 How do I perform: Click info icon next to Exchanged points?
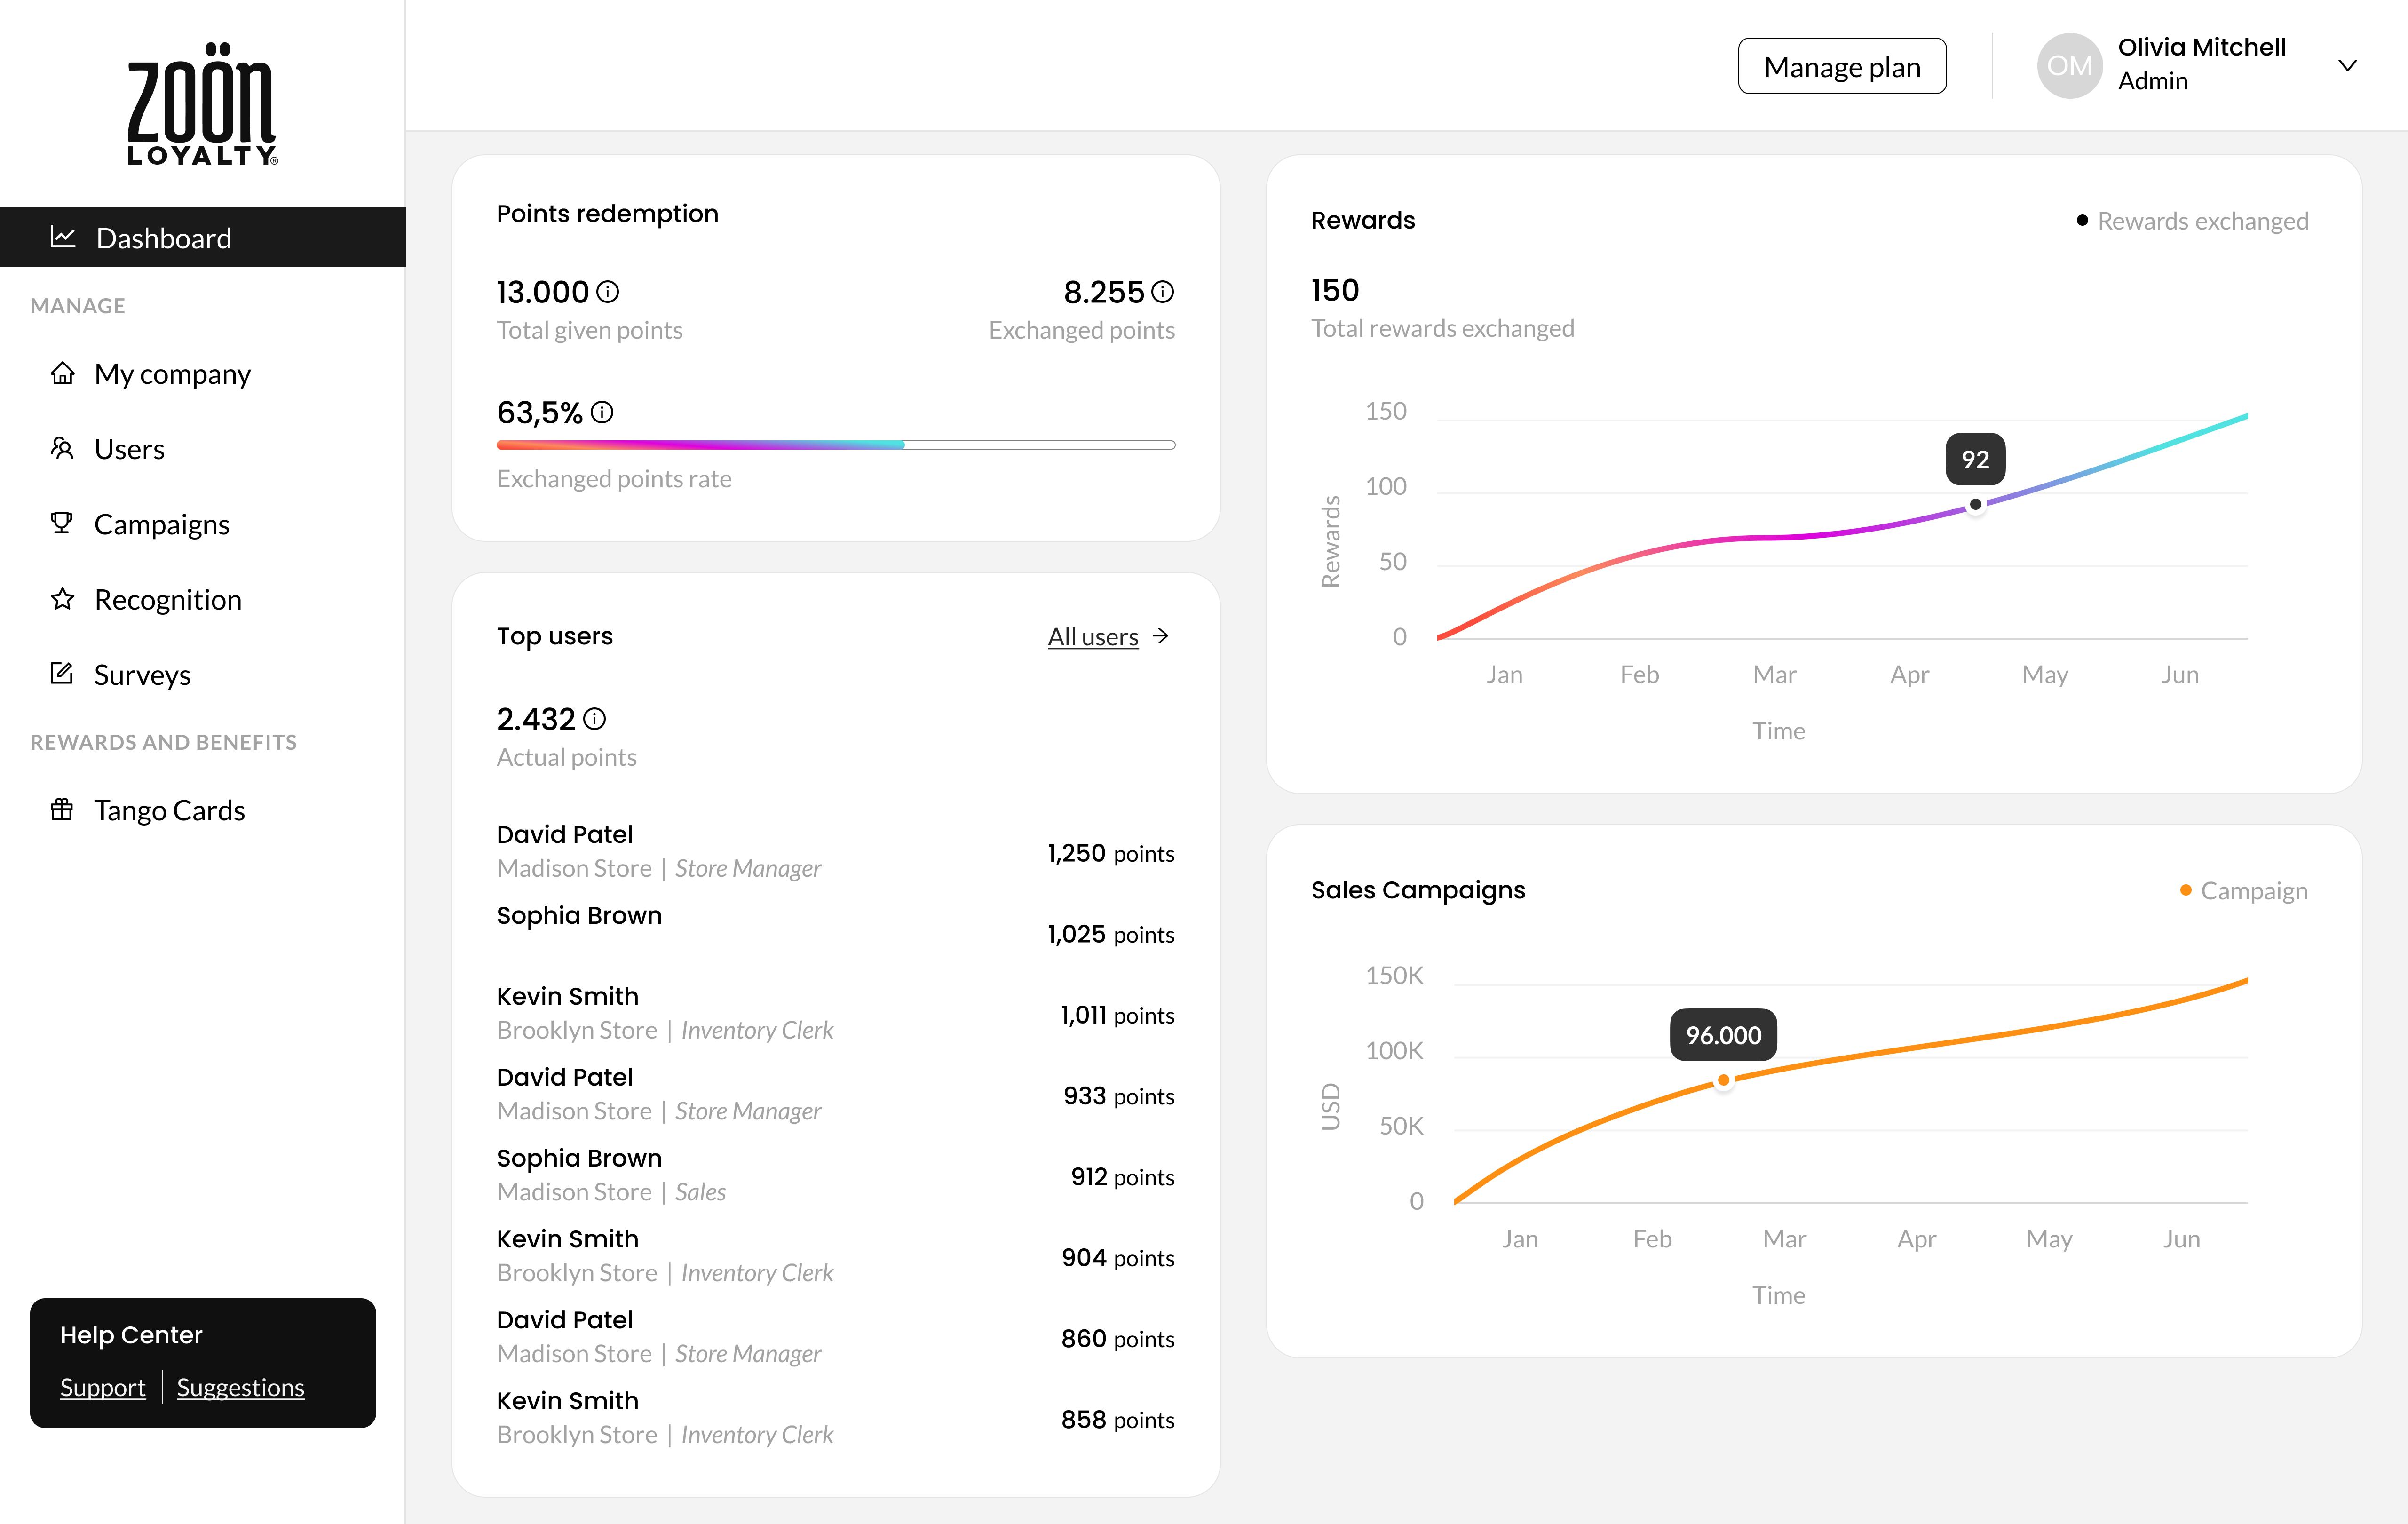pos(1162,292)
